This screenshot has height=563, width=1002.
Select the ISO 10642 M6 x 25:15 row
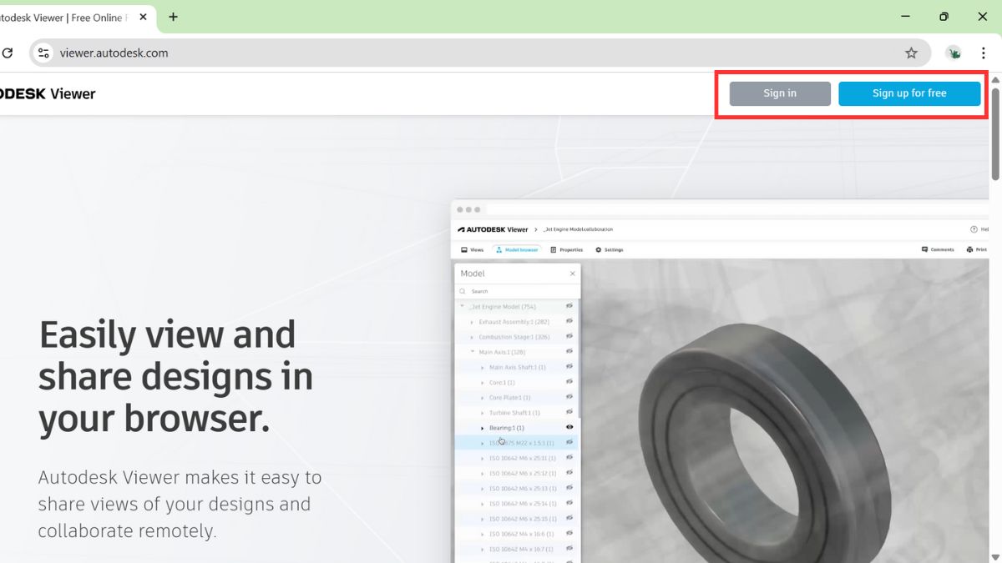tap(517, 519)
